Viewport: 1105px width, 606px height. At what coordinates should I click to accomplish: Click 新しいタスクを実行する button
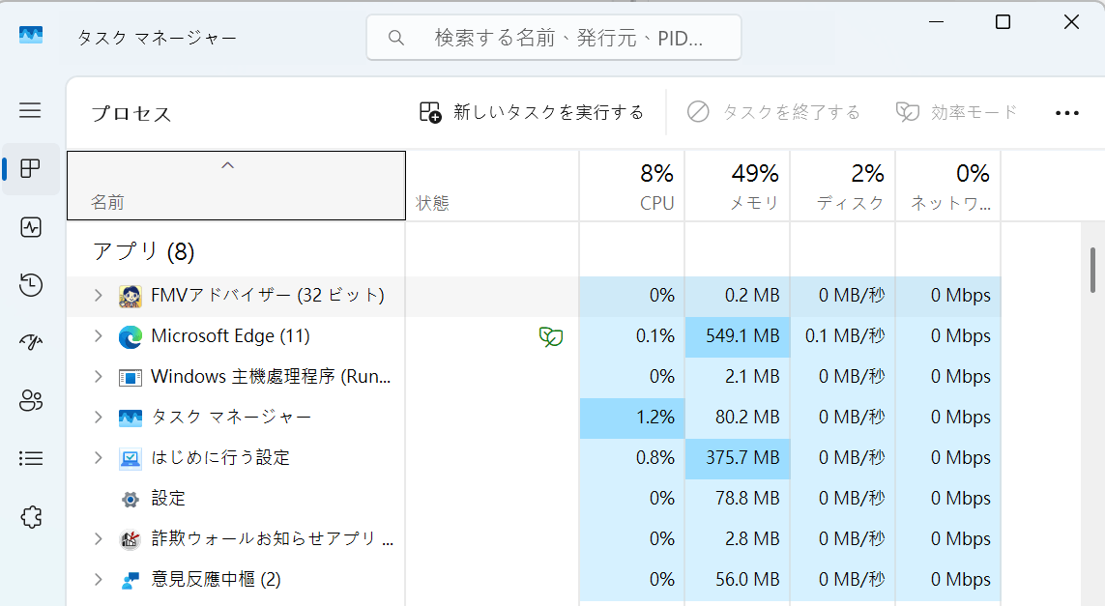click(x=532, y=112)
